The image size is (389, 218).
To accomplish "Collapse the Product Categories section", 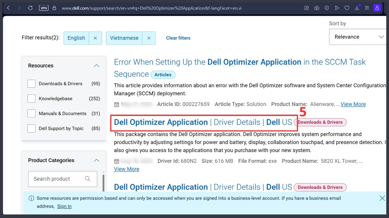I will pos(96,160).
